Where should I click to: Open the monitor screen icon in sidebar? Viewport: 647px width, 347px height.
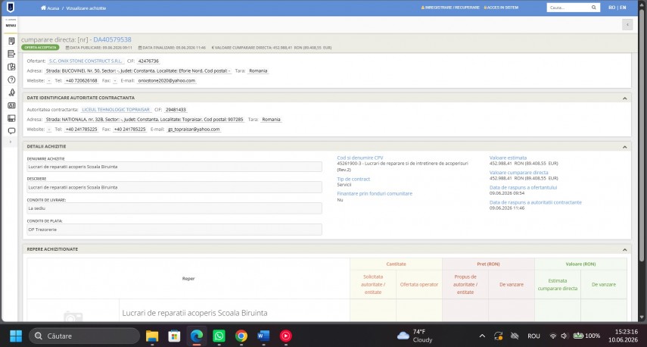click(x=11, y=118)
